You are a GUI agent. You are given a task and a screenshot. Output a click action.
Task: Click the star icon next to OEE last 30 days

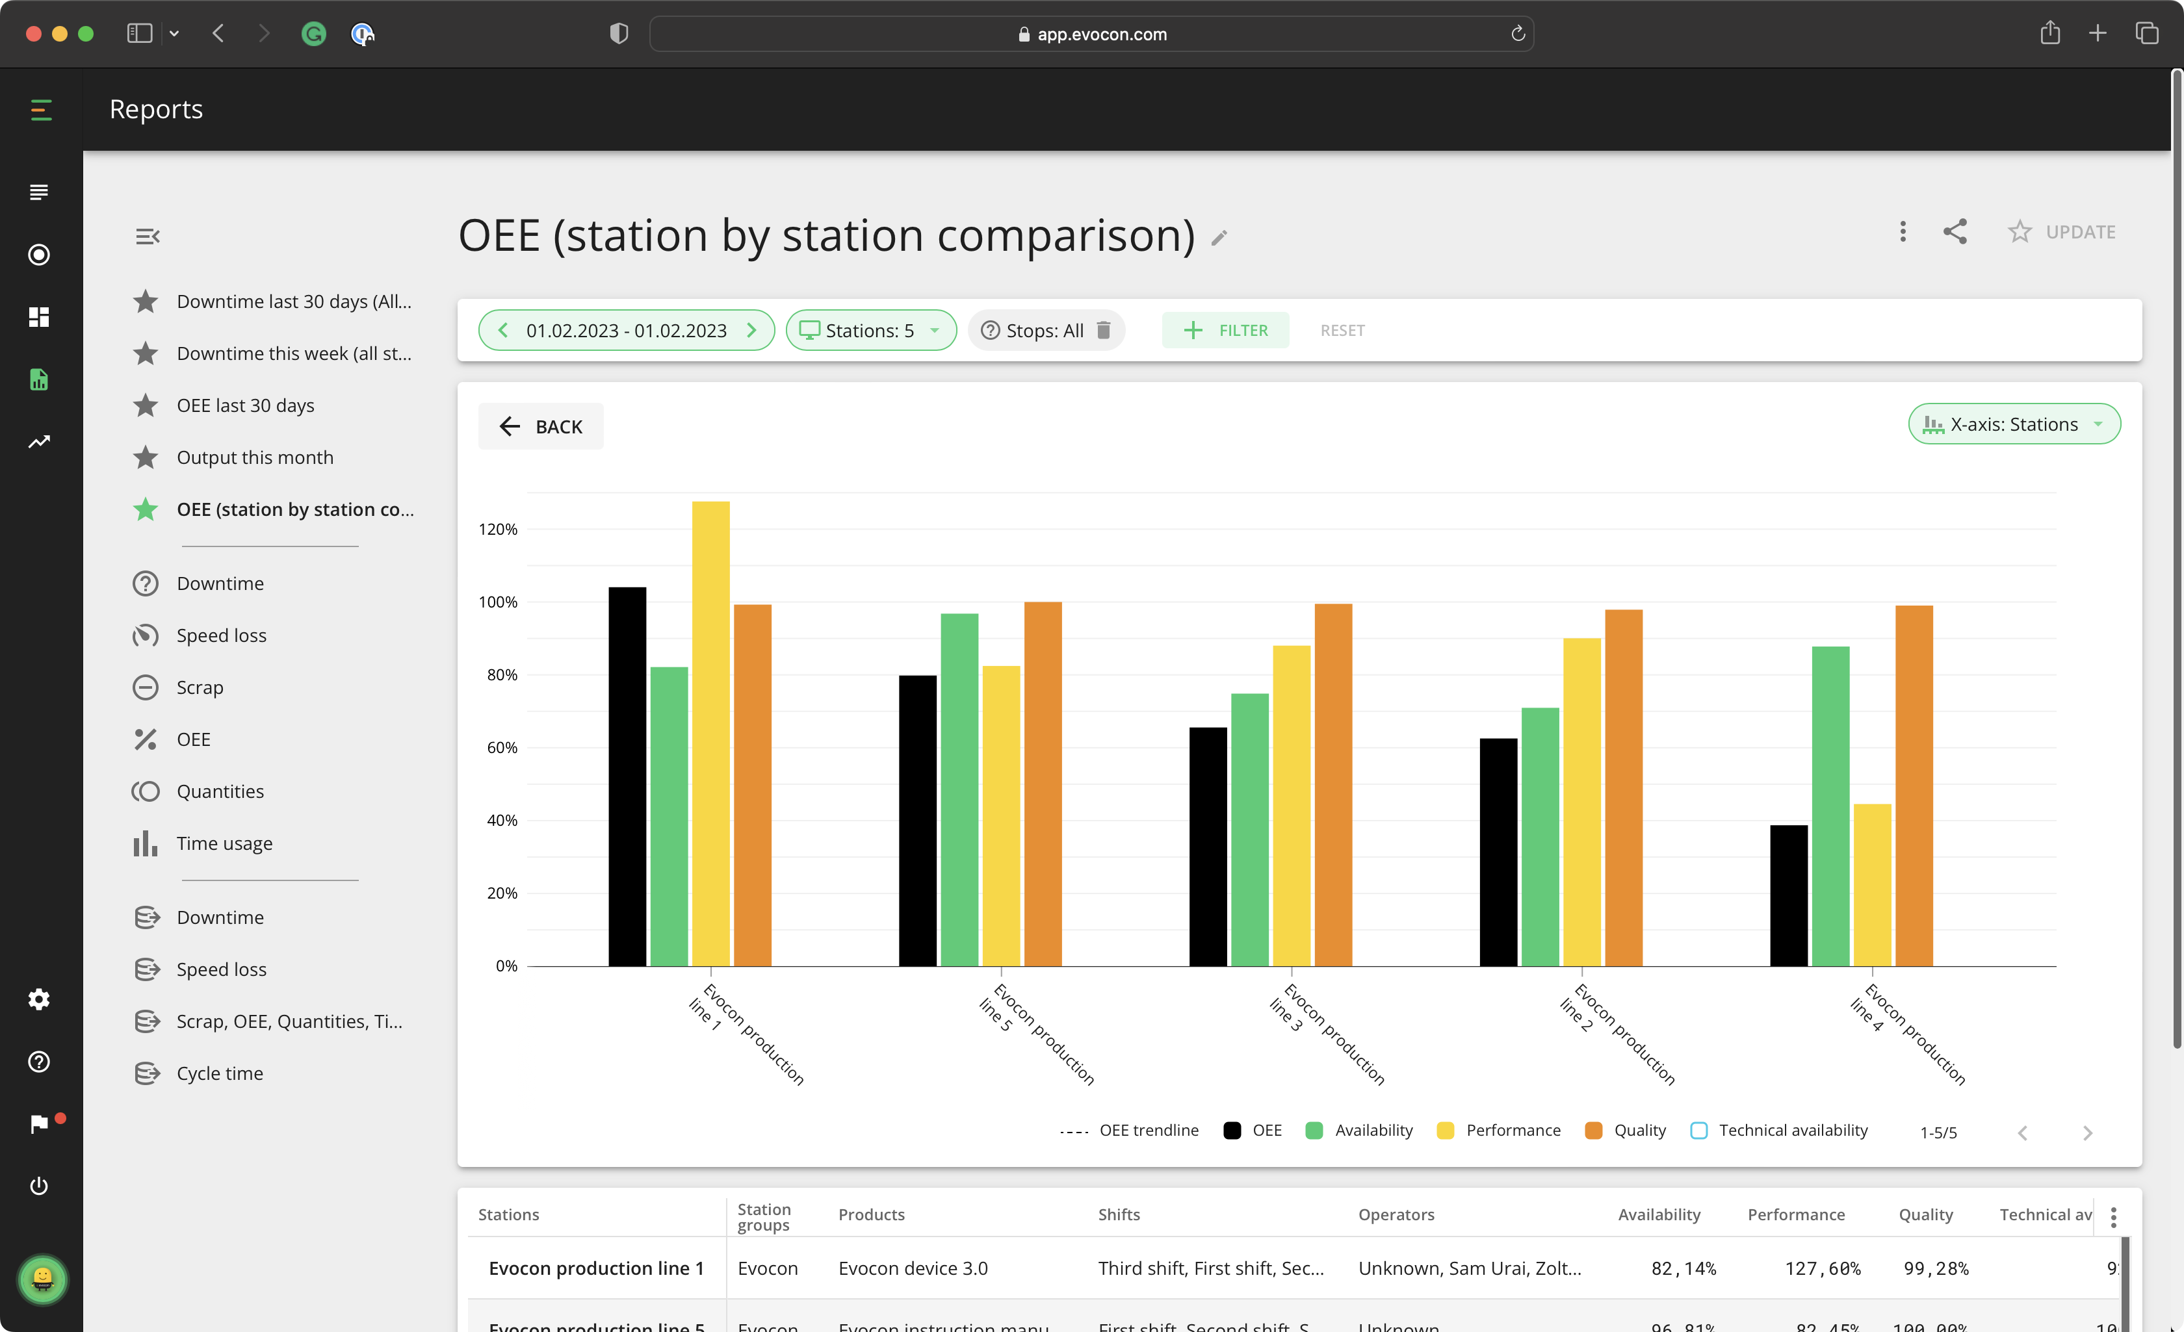click(147, 405)
